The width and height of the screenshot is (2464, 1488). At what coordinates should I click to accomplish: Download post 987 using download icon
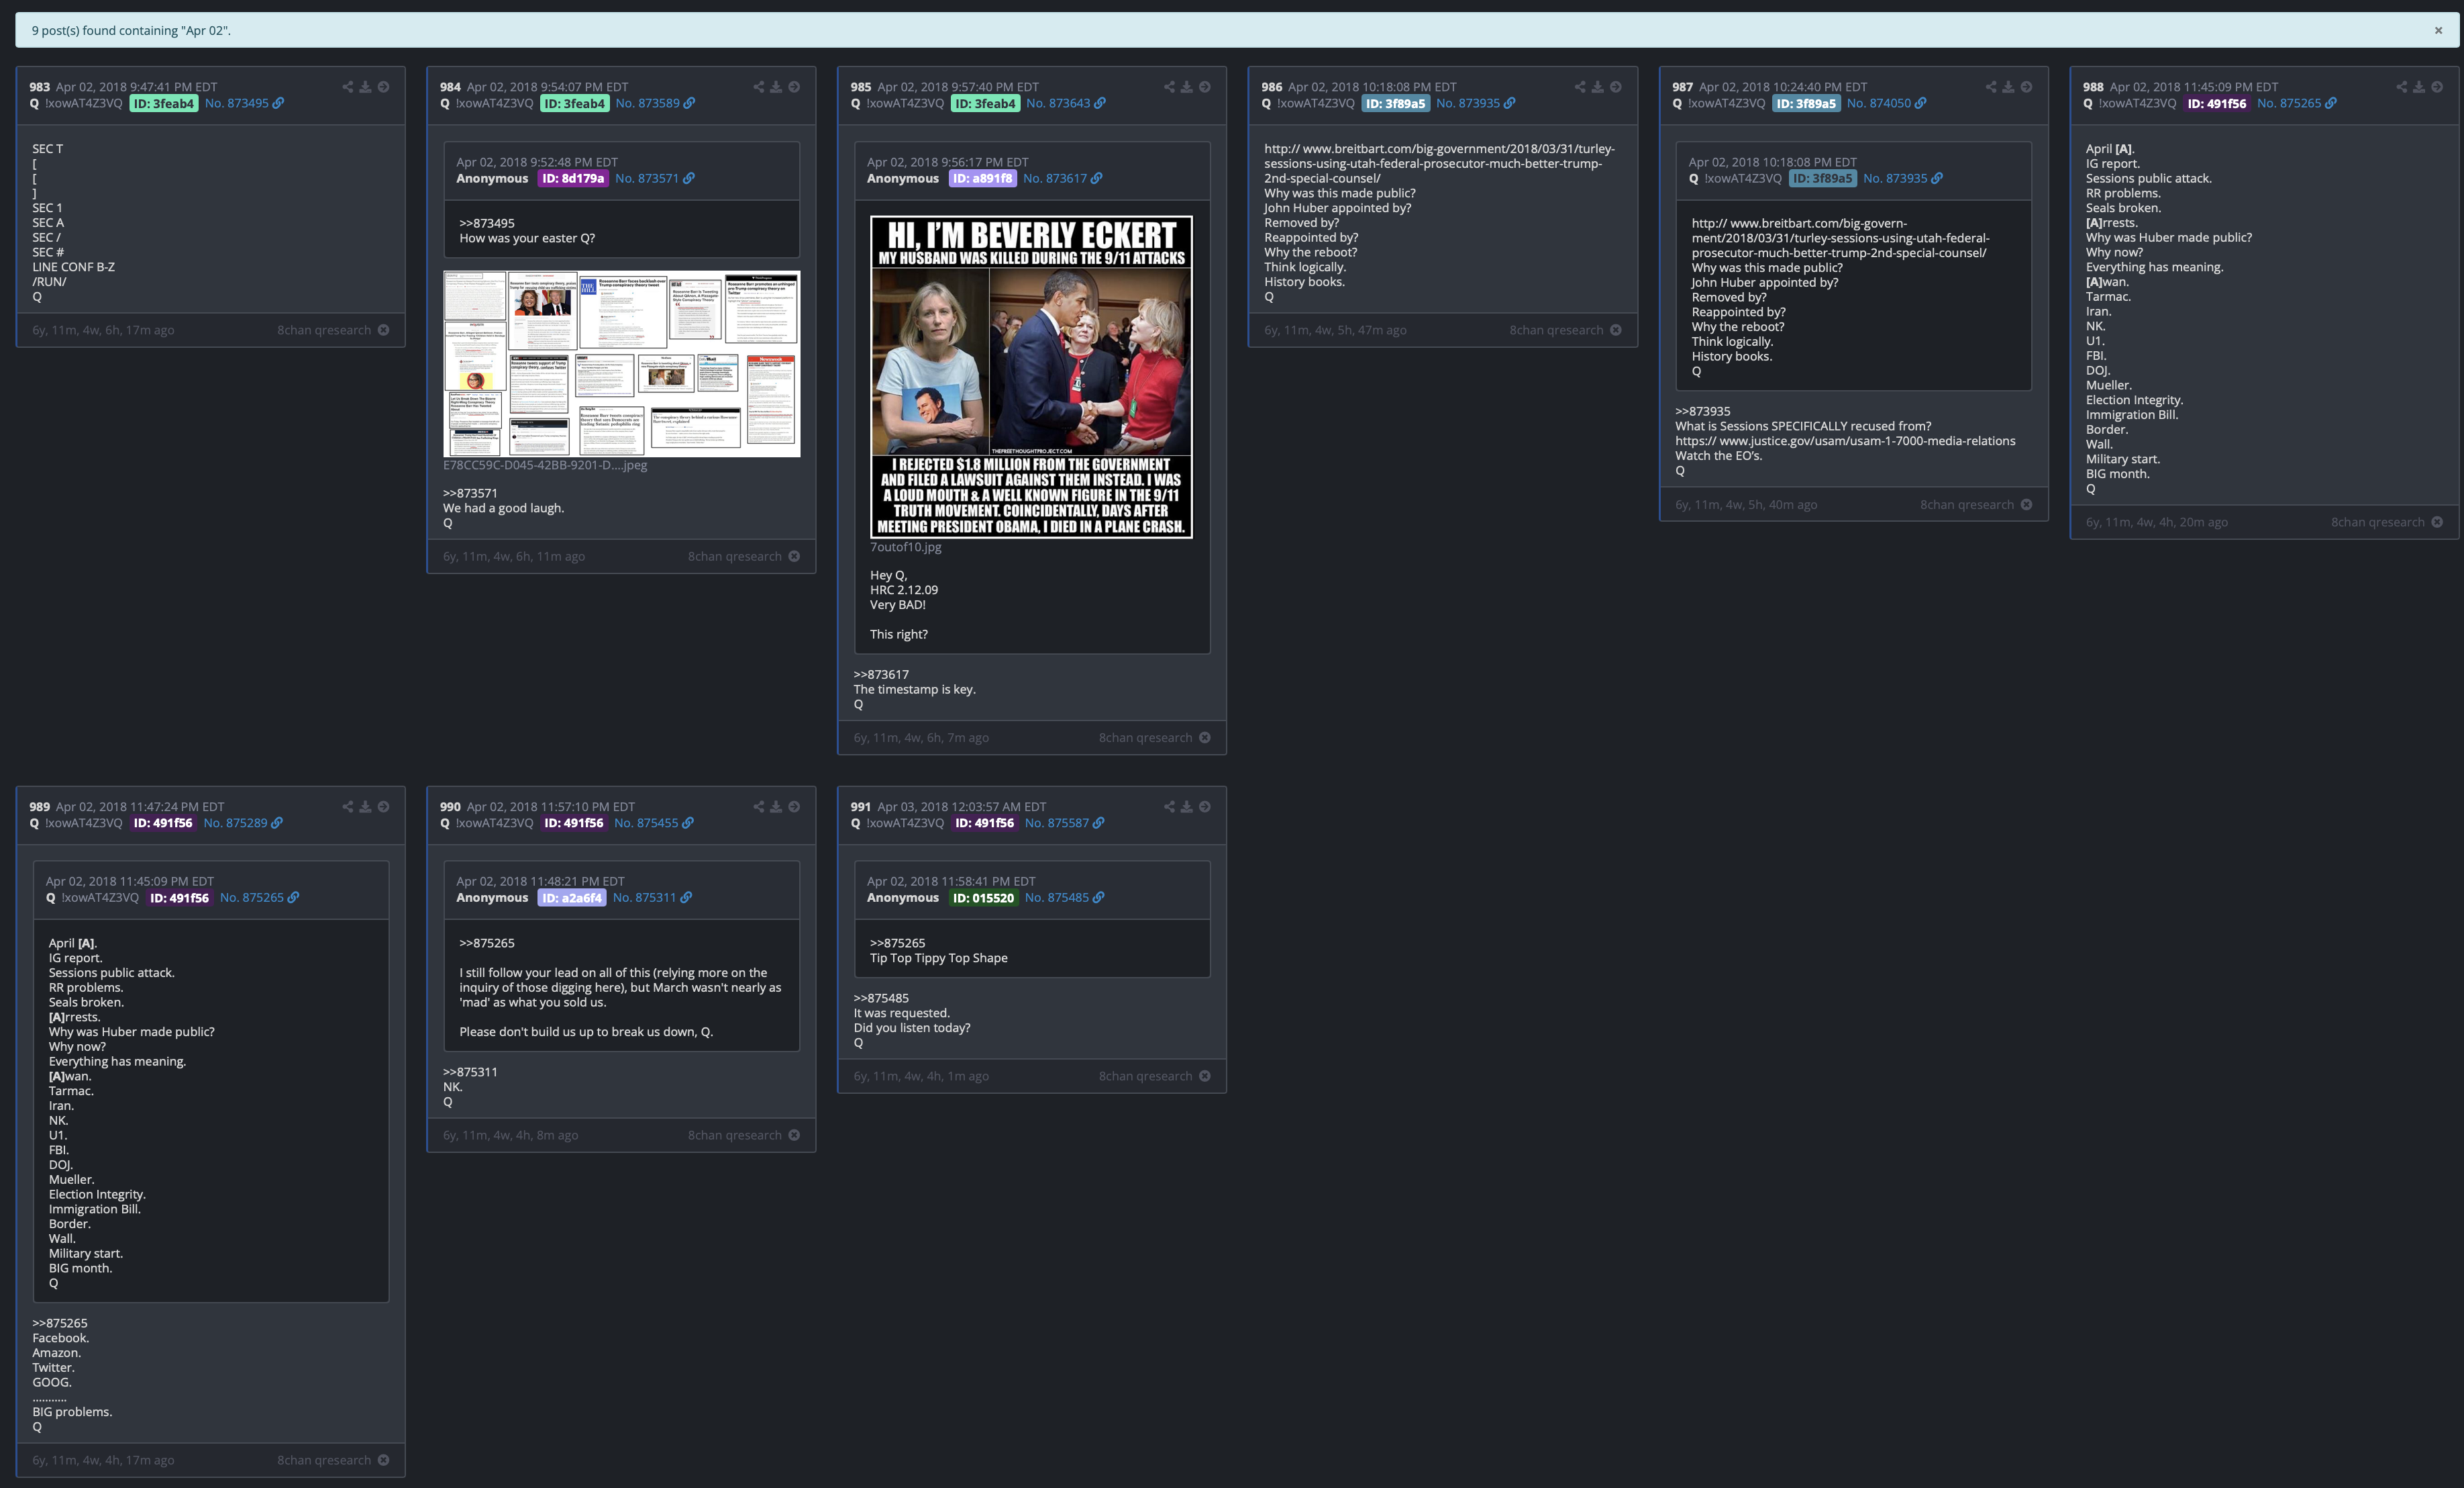(x=2008, y=87)
